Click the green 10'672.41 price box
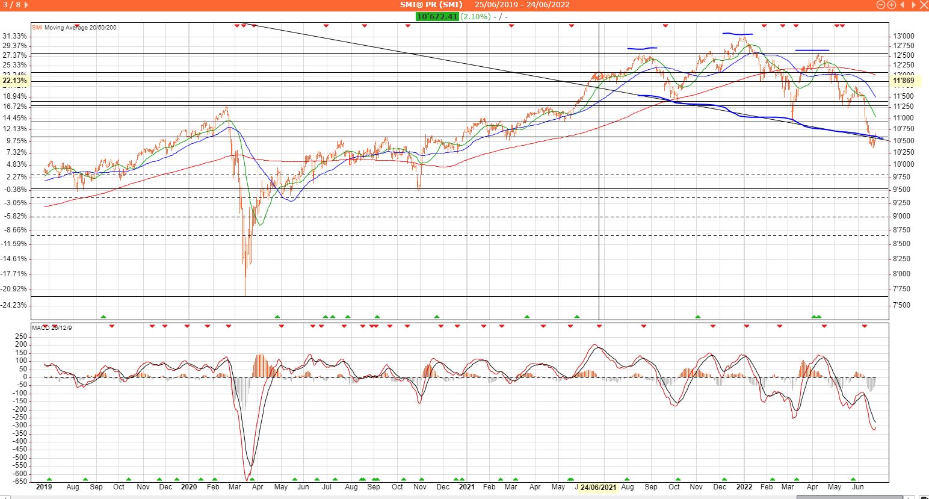The height and width of the screenshot is (499, 929). (x=437, y=17)
